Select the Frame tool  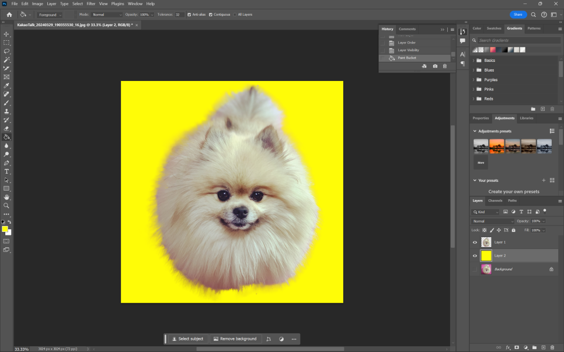click(6, 77)
